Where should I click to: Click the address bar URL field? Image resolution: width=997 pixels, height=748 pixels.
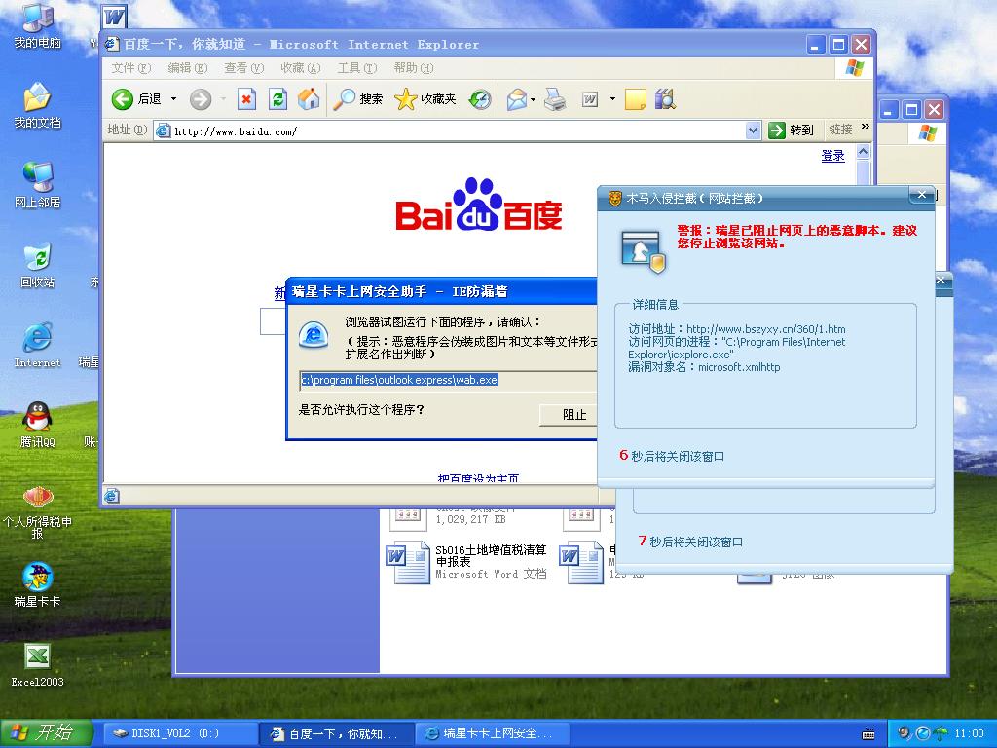(x=450, y=131)
